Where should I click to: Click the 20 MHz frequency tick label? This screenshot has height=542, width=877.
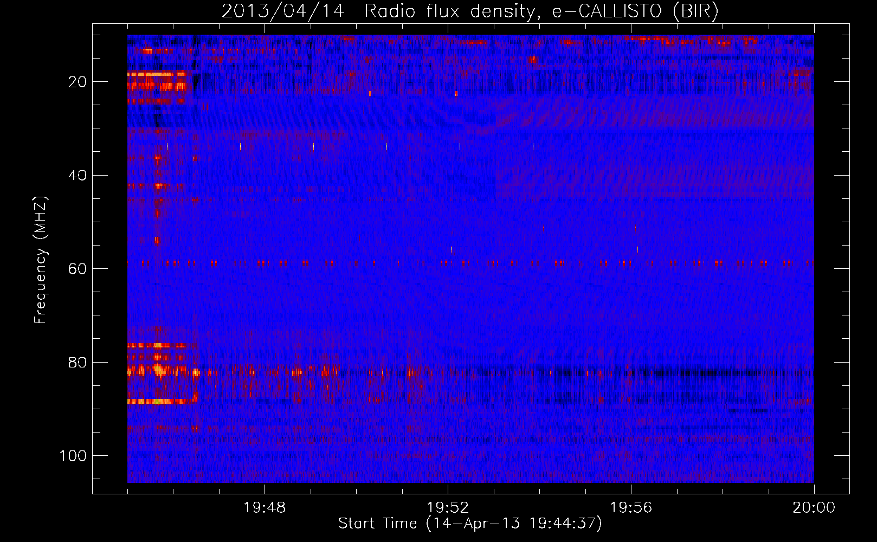point(78,82)
